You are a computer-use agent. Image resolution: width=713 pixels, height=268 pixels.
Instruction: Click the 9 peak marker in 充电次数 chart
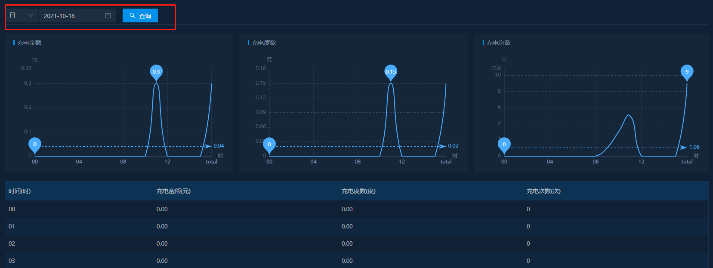click(x=687, y=72)
